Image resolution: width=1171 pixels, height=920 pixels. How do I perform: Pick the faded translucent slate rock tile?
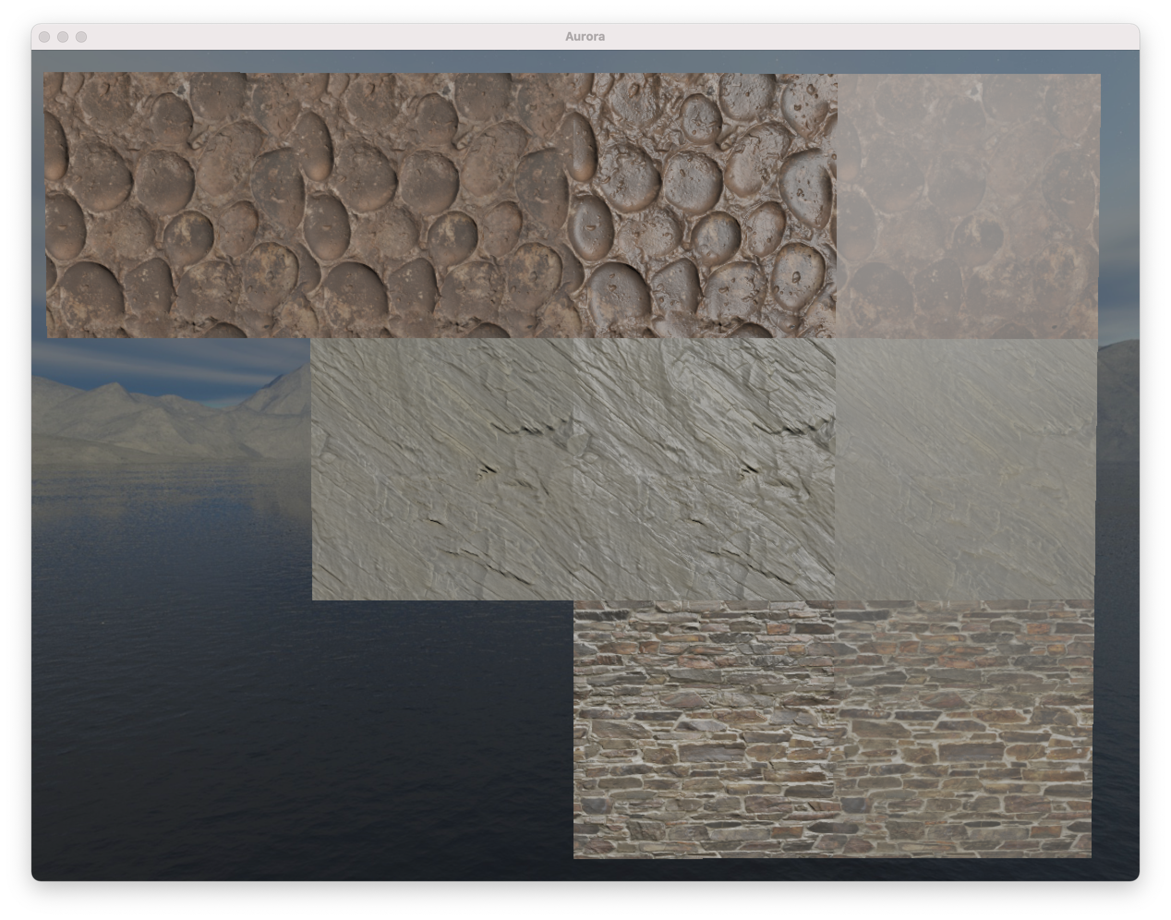coord(966,469)
